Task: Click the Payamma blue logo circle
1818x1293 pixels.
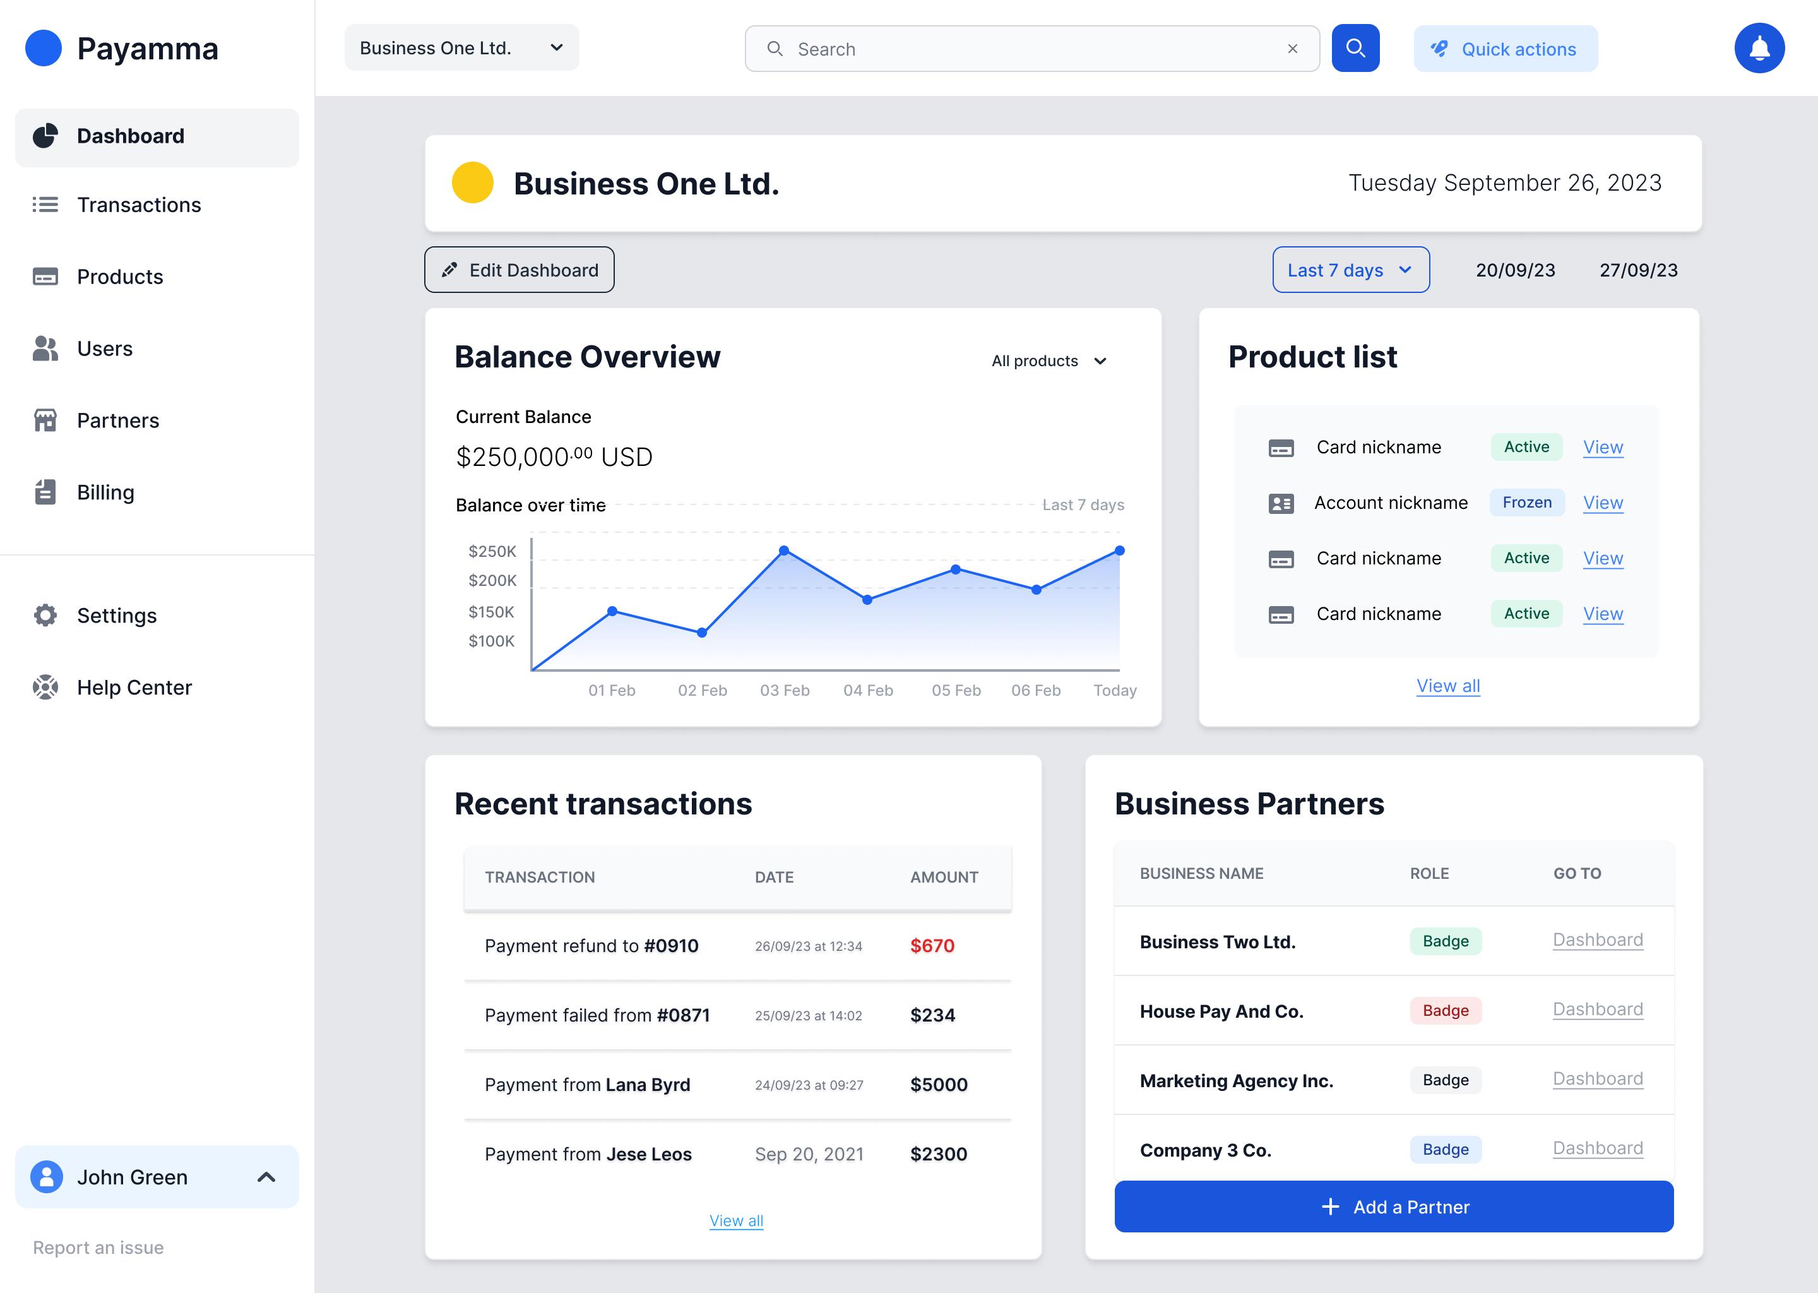Action: [x=44, y=49]
